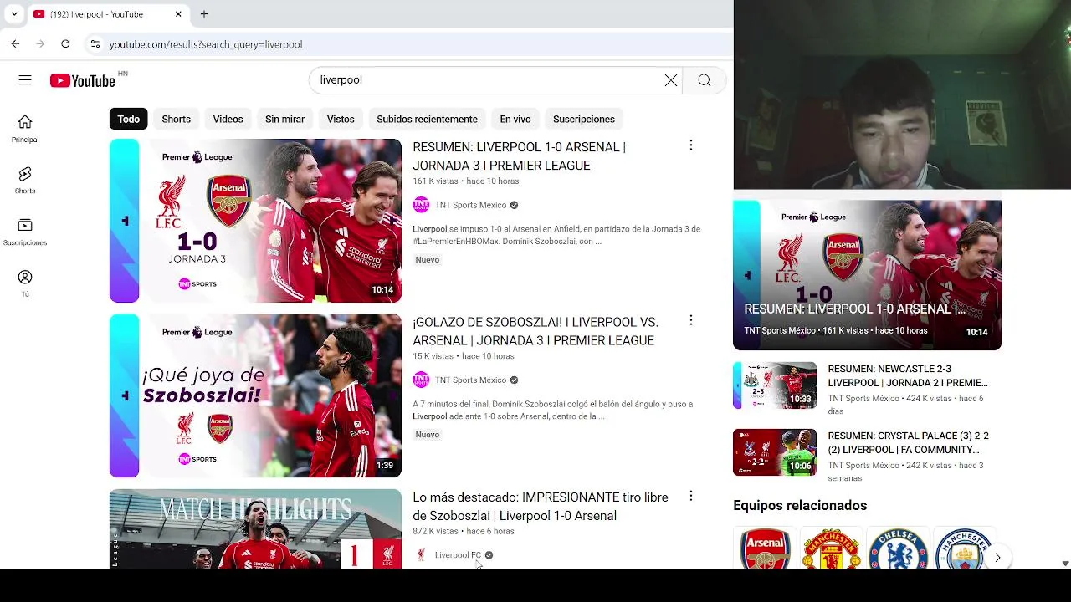
Task: Open large featured RESUMEN Liverpool 1-0 Arsenal card
Action: pos(867,275)
